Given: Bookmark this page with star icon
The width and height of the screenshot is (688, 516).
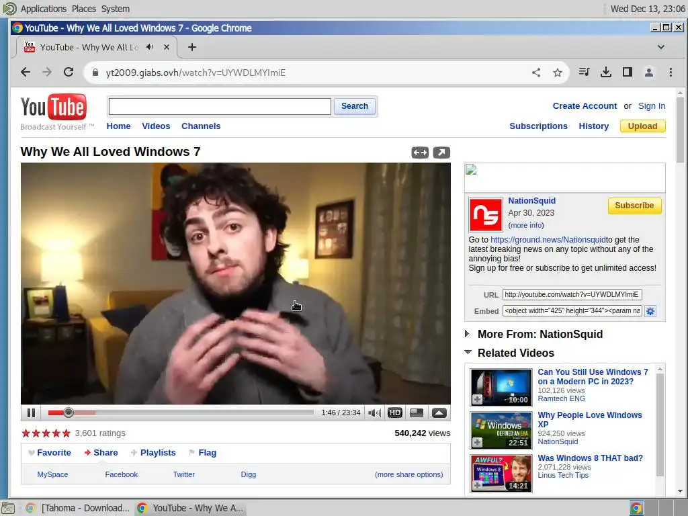Looking at the screenshot, I should pyautogui.click(x=557, y=73).
